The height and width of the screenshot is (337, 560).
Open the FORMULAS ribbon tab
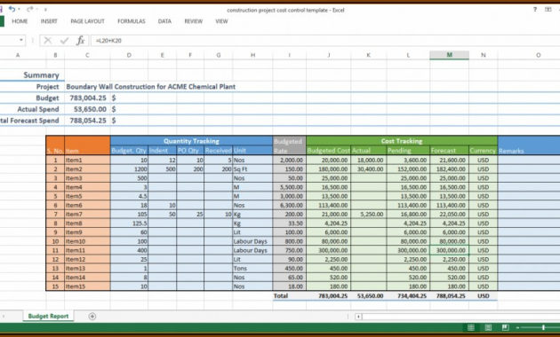pos(132,21)
